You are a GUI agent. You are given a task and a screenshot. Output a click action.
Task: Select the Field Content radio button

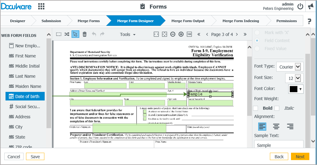tap(257, 40)
